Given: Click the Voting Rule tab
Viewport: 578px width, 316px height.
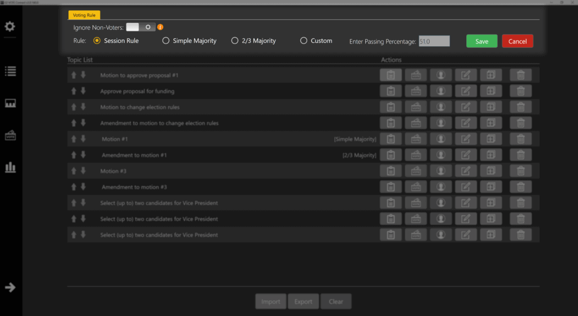Looking at the screenshot, I should point(84,15).
